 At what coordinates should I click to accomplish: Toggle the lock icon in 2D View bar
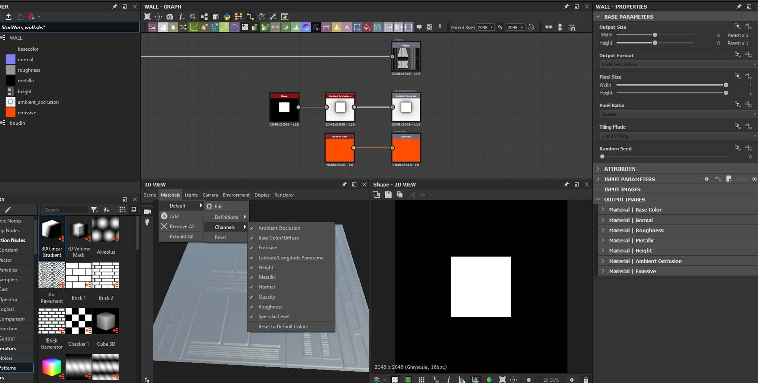pyautogui.click(x=586, y=380)
